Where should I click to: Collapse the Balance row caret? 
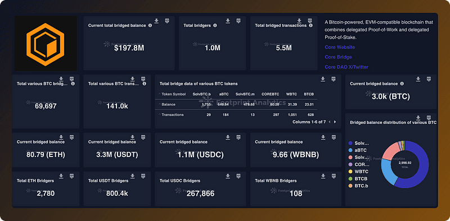[x=160, y=104]
